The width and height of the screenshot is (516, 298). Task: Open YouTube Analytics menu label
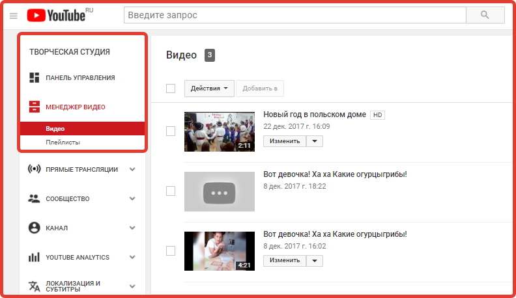click(78, 257)
